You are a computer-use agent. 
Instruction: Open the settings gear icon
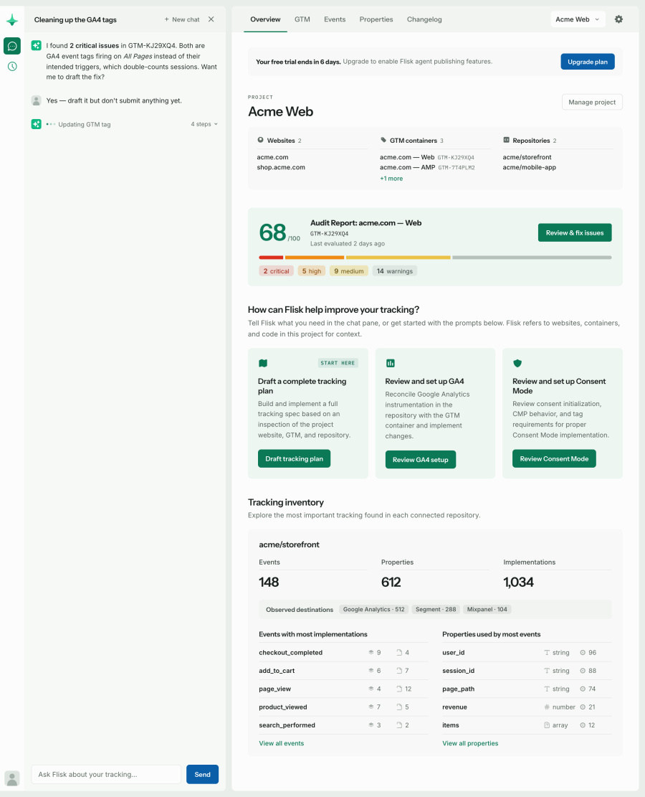tap(618, 19)
